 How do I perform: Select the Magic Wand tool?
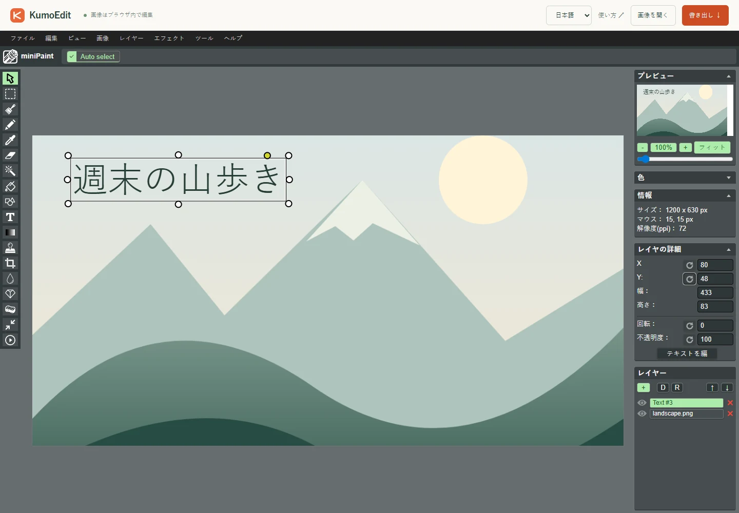tap(10, 171)
